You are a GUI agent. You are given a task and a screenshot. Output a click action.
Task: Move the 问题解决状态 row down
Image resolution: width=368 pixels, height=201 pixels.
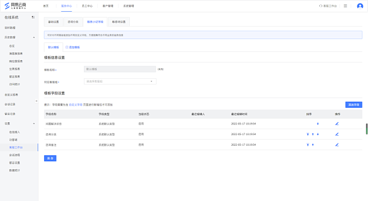coord(318,123)
